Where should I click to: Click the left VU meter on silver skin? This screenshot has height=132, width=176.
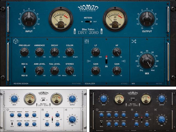coord(30,99)
